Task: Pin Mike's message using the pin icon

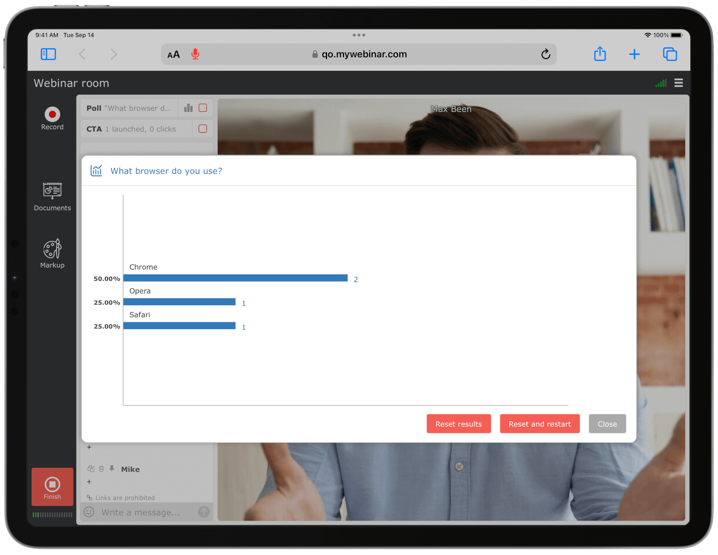Action: point(112,469)
